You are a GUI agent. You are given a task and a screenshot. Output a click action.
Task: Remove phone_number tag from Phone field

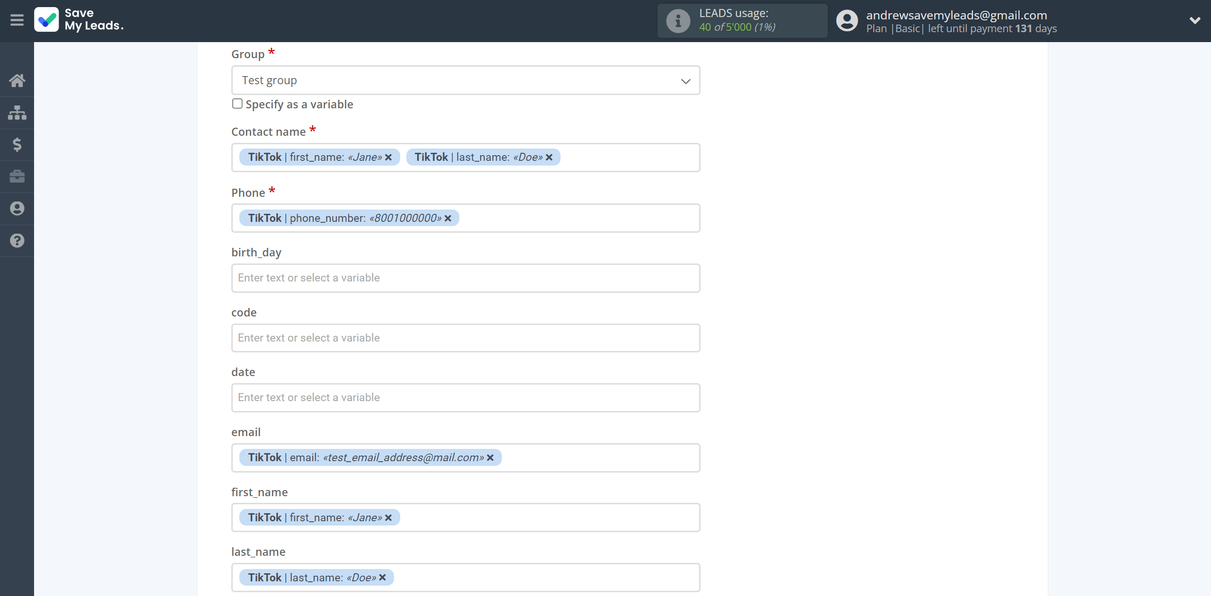pos(448,219)
